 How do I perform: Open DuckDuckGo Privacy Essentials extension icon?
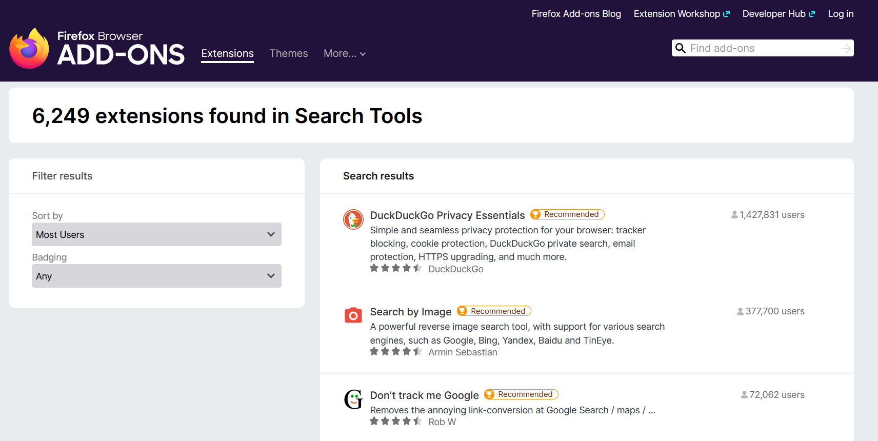point(353,220)
